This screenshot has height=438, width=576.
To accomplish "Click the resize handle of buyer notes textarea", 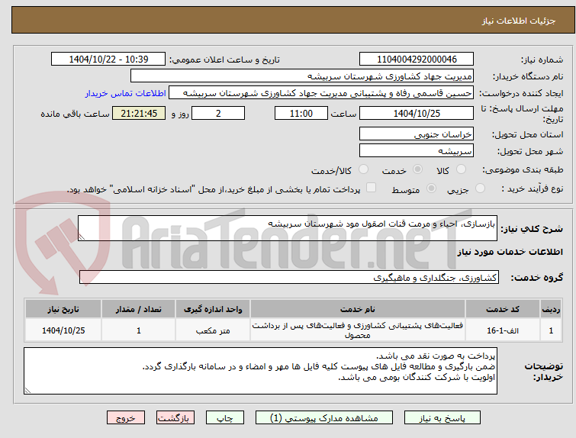I will pyautogui.click(x=27, y=391).
